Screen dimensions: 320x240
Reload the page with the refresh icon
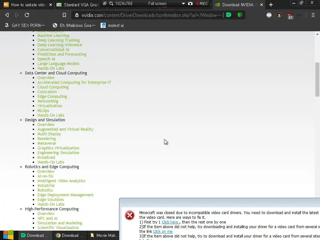tap(27, 15)
